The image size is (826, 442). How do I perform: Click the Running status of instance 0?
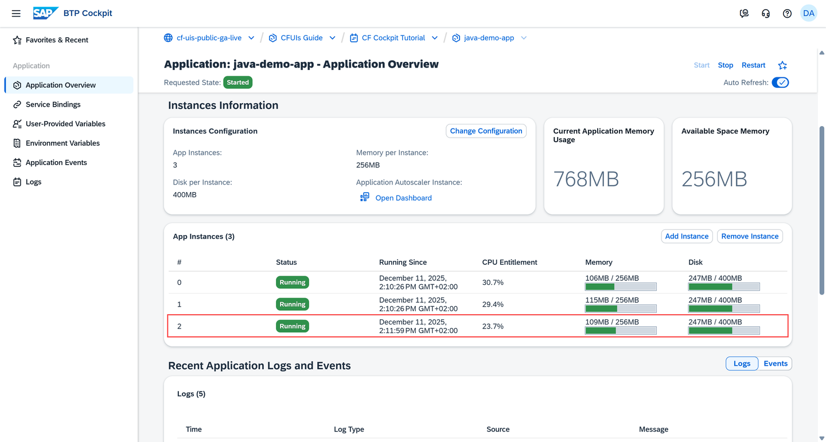point(293,282)
